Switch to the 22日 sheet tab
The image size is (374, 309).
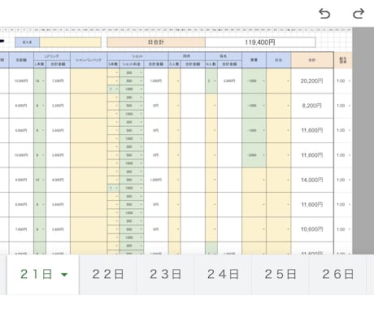108,274
